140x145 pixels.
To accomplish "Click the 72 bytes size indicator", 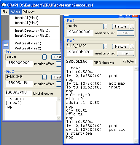I will [128, 61].
